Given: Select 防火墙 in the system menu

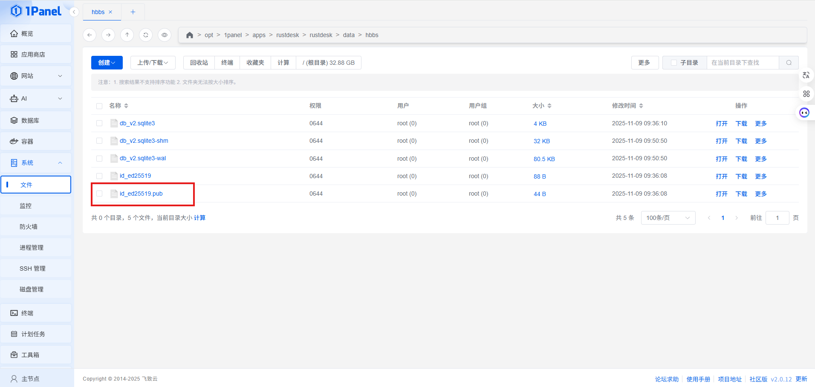Looking at the screenshot, I should 29,227.
